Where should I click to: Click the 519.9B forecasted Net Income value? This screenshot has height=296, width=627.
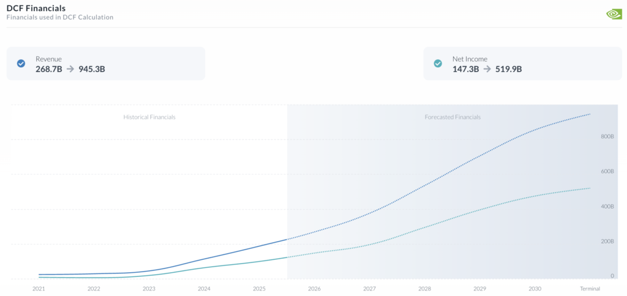(x=508, y=69)
